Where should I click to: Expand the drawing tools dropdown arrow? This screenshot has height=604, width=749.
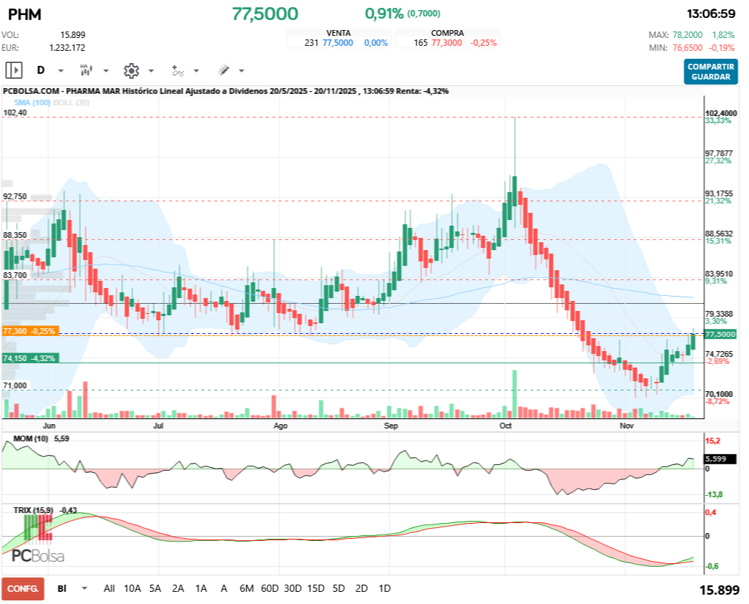242,71
